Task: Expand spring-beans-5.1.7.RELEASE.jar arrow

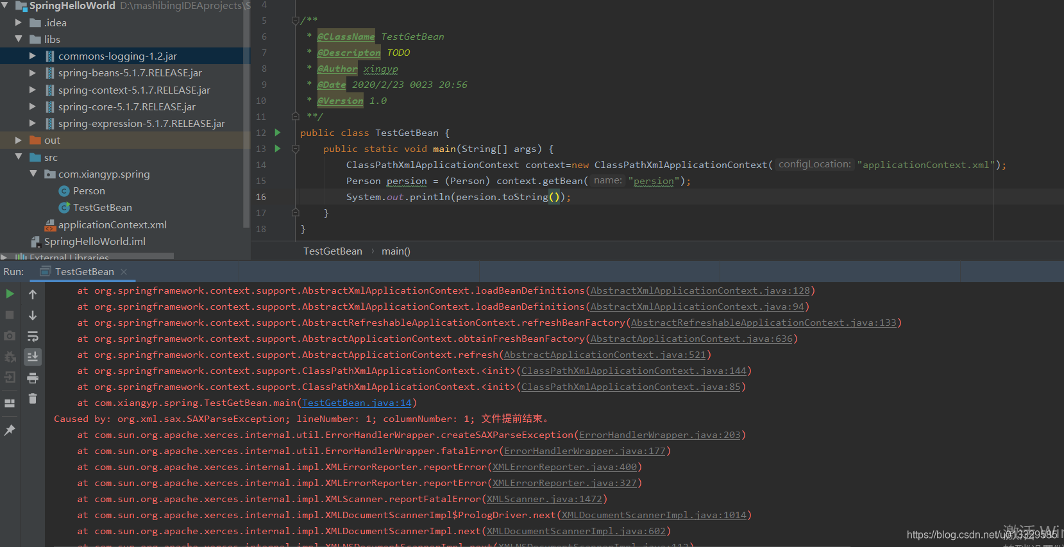Action: (x=33, y=73)
